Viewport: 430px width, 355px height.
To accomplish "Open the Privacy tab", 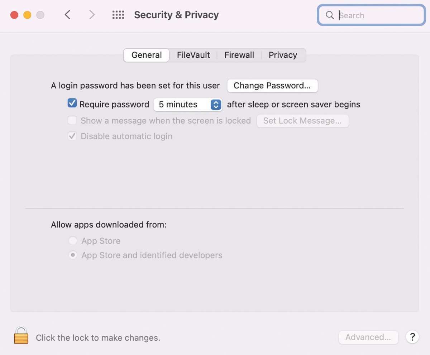I will [283, 55].
